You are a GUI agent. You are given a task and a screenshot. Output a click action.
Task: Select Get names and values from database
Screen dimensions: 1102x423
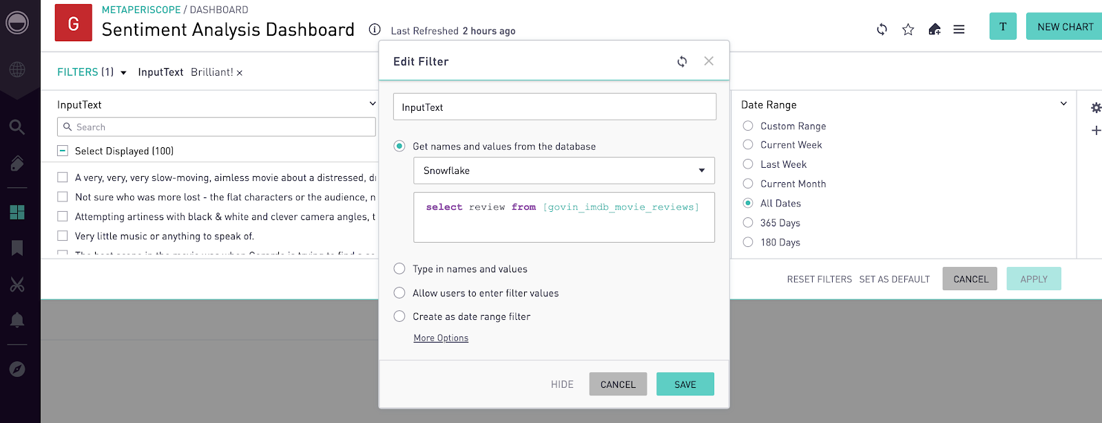pyautogui.click(x=399, y=146)
